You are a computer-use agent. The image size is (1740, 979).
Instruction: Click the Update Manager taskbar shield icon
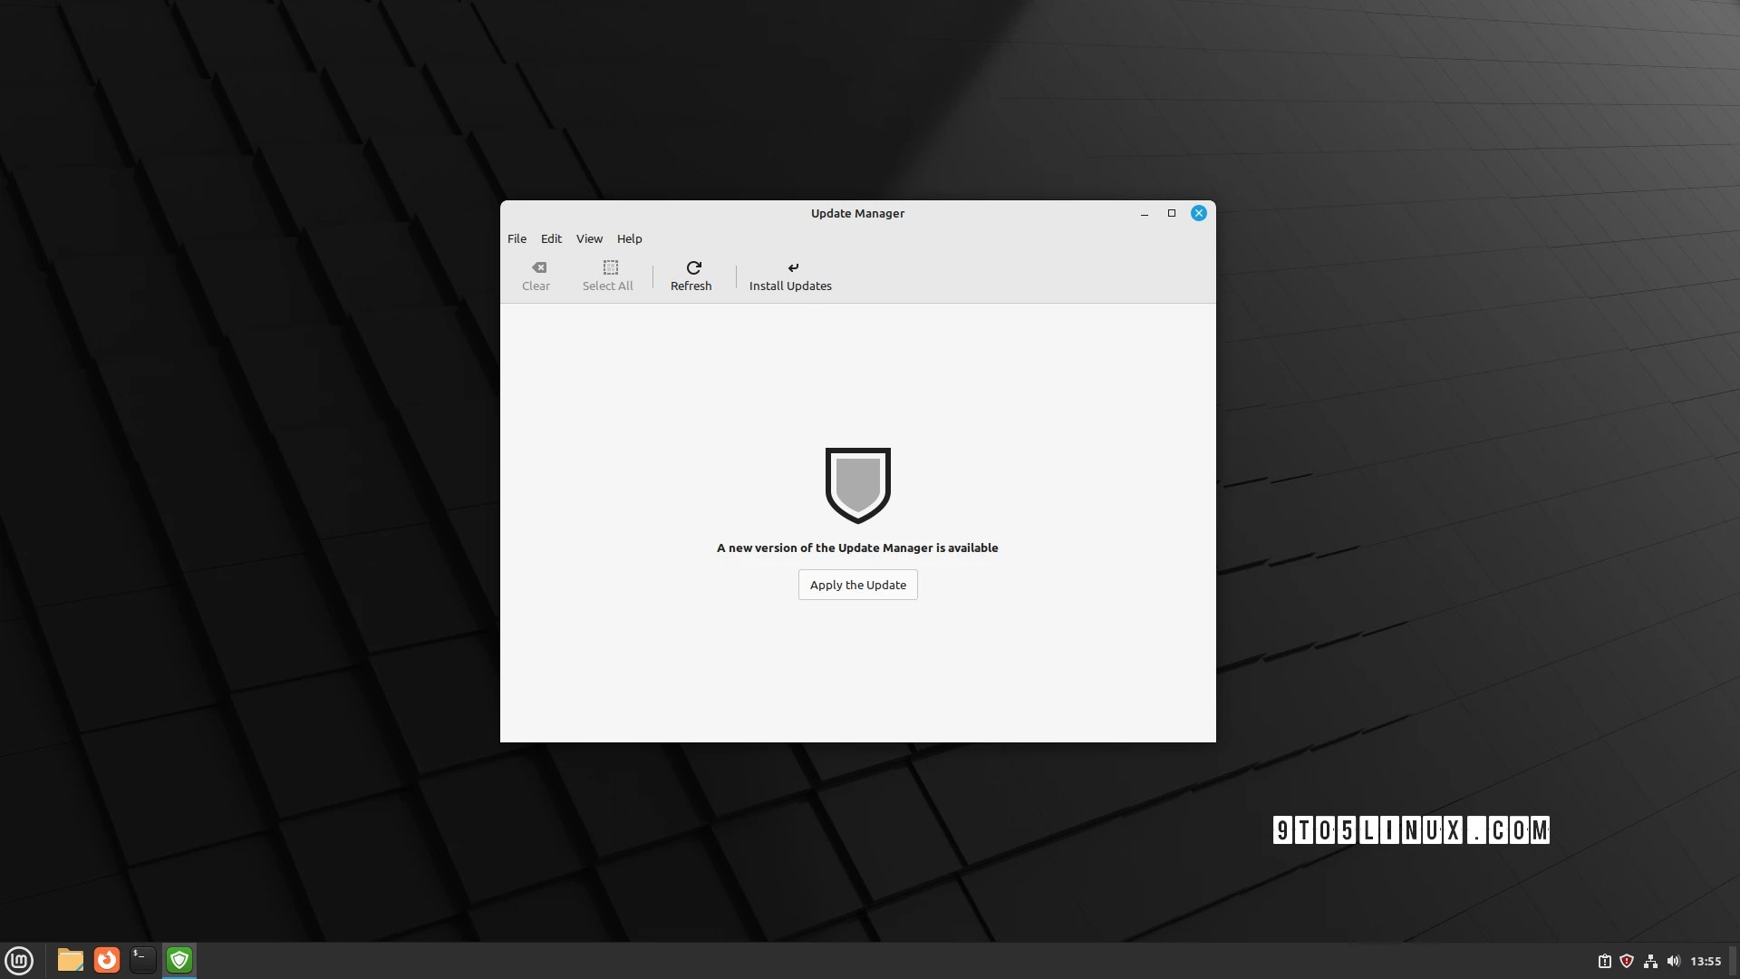[179, 960]
